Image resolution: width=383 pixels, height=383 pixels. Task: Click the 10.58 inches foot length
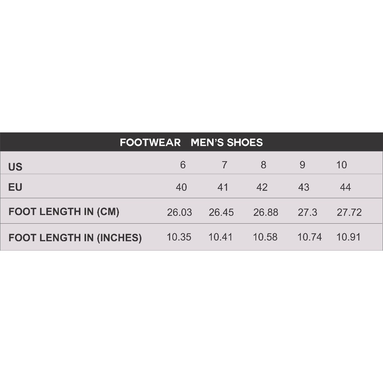265,237
